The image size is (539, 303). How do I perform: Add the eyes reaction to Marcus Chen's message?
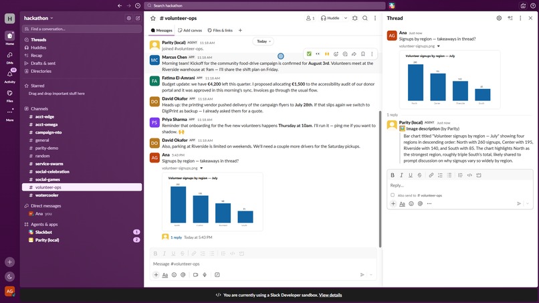(x=318, y=54)
